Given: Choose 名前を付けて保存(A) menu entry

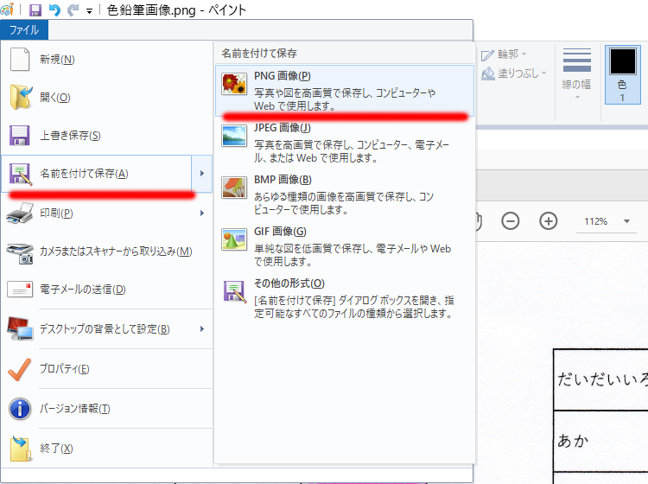Looking at the screenshot, I should pos(97,174).
